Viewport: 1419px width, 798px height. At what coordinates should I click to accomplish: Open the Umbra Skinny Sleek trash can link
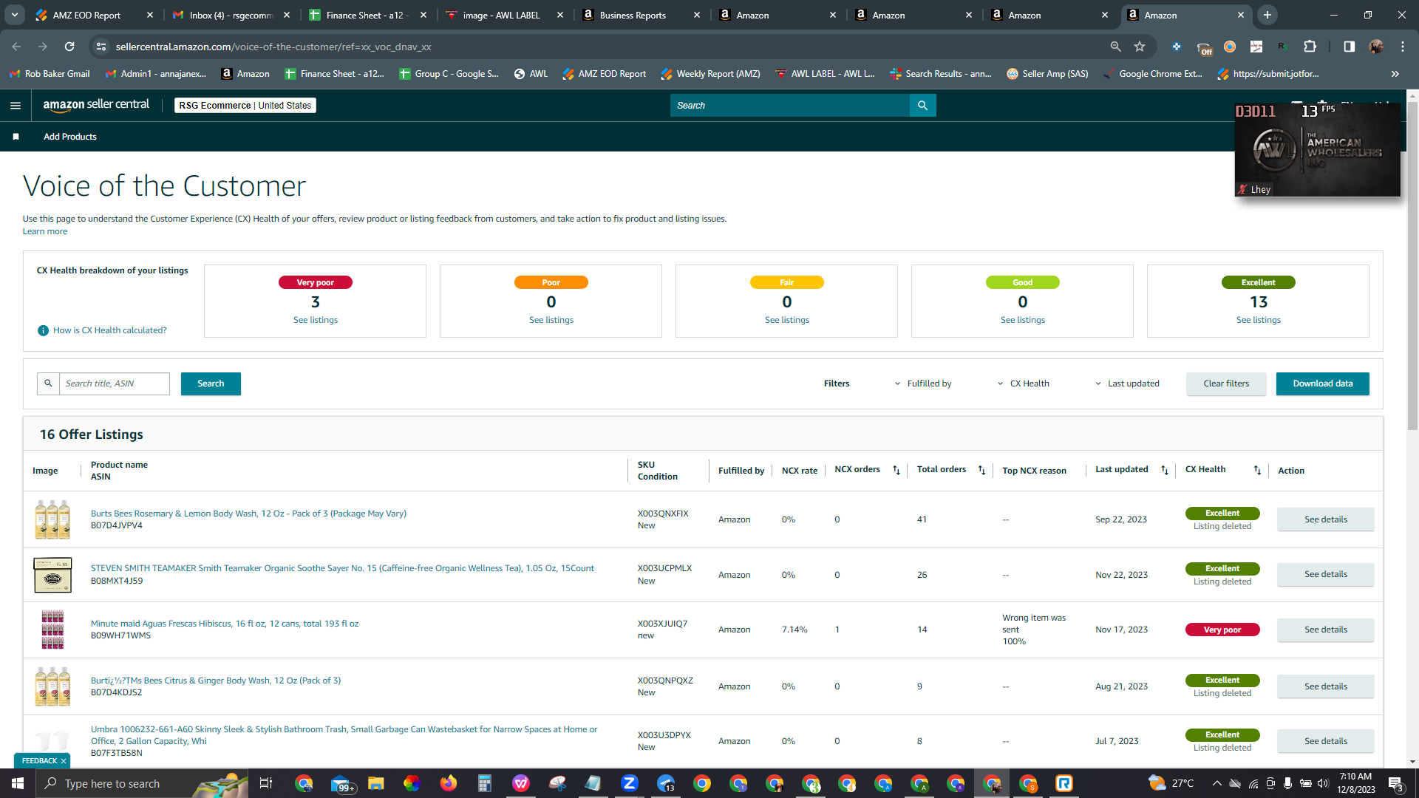point(344,735)
